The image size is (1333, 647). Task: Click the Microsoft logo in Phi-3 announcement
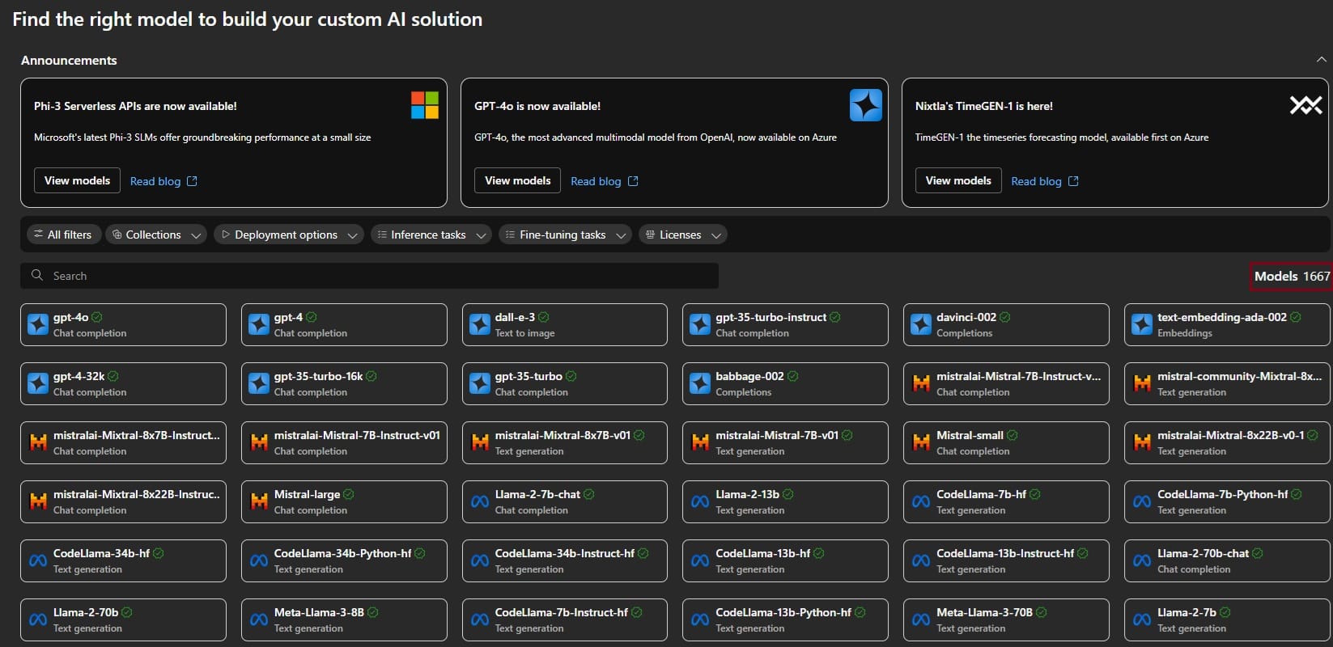pos(424,105)
